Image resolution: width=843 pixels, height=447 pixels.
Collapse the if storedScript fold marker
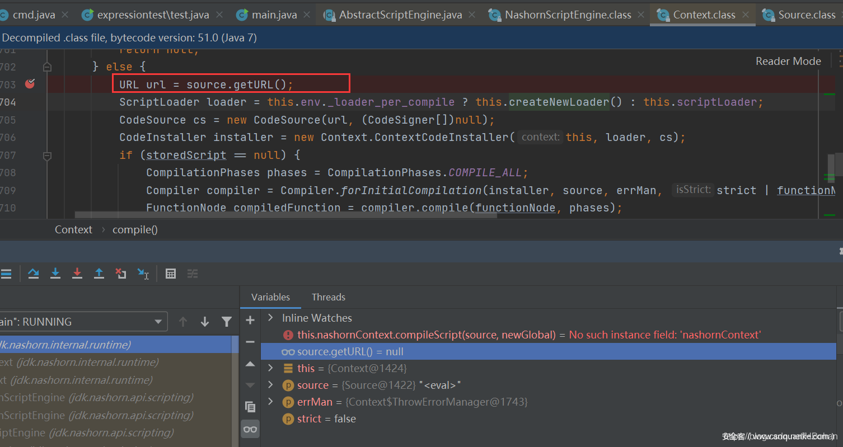[47, 155]
